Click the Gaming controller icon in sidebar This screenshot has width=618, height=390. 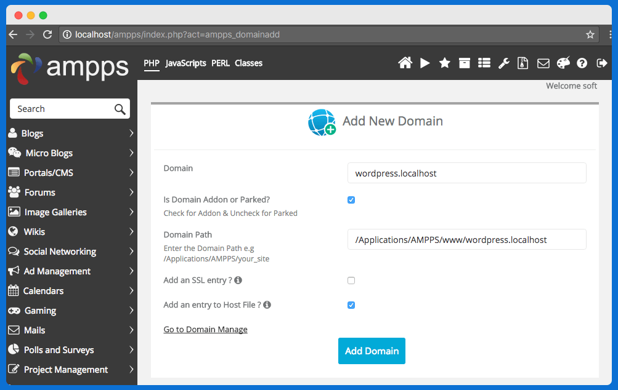(14, 311)
